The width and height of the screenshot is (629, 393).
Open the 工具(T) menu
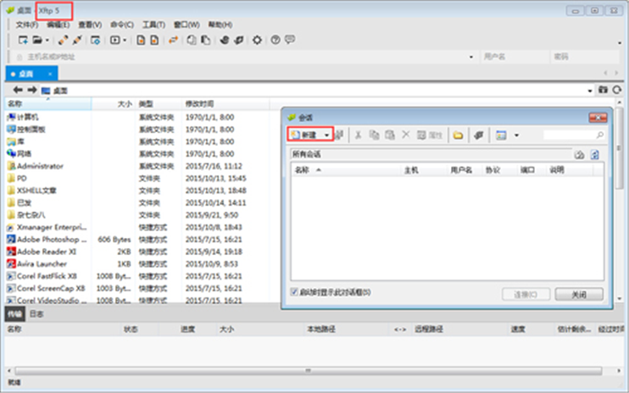coord(153,25)
